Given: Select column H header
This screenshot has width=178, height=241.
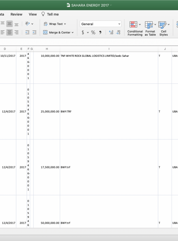Looking at the screenshot, I should (x=47, y=49).
